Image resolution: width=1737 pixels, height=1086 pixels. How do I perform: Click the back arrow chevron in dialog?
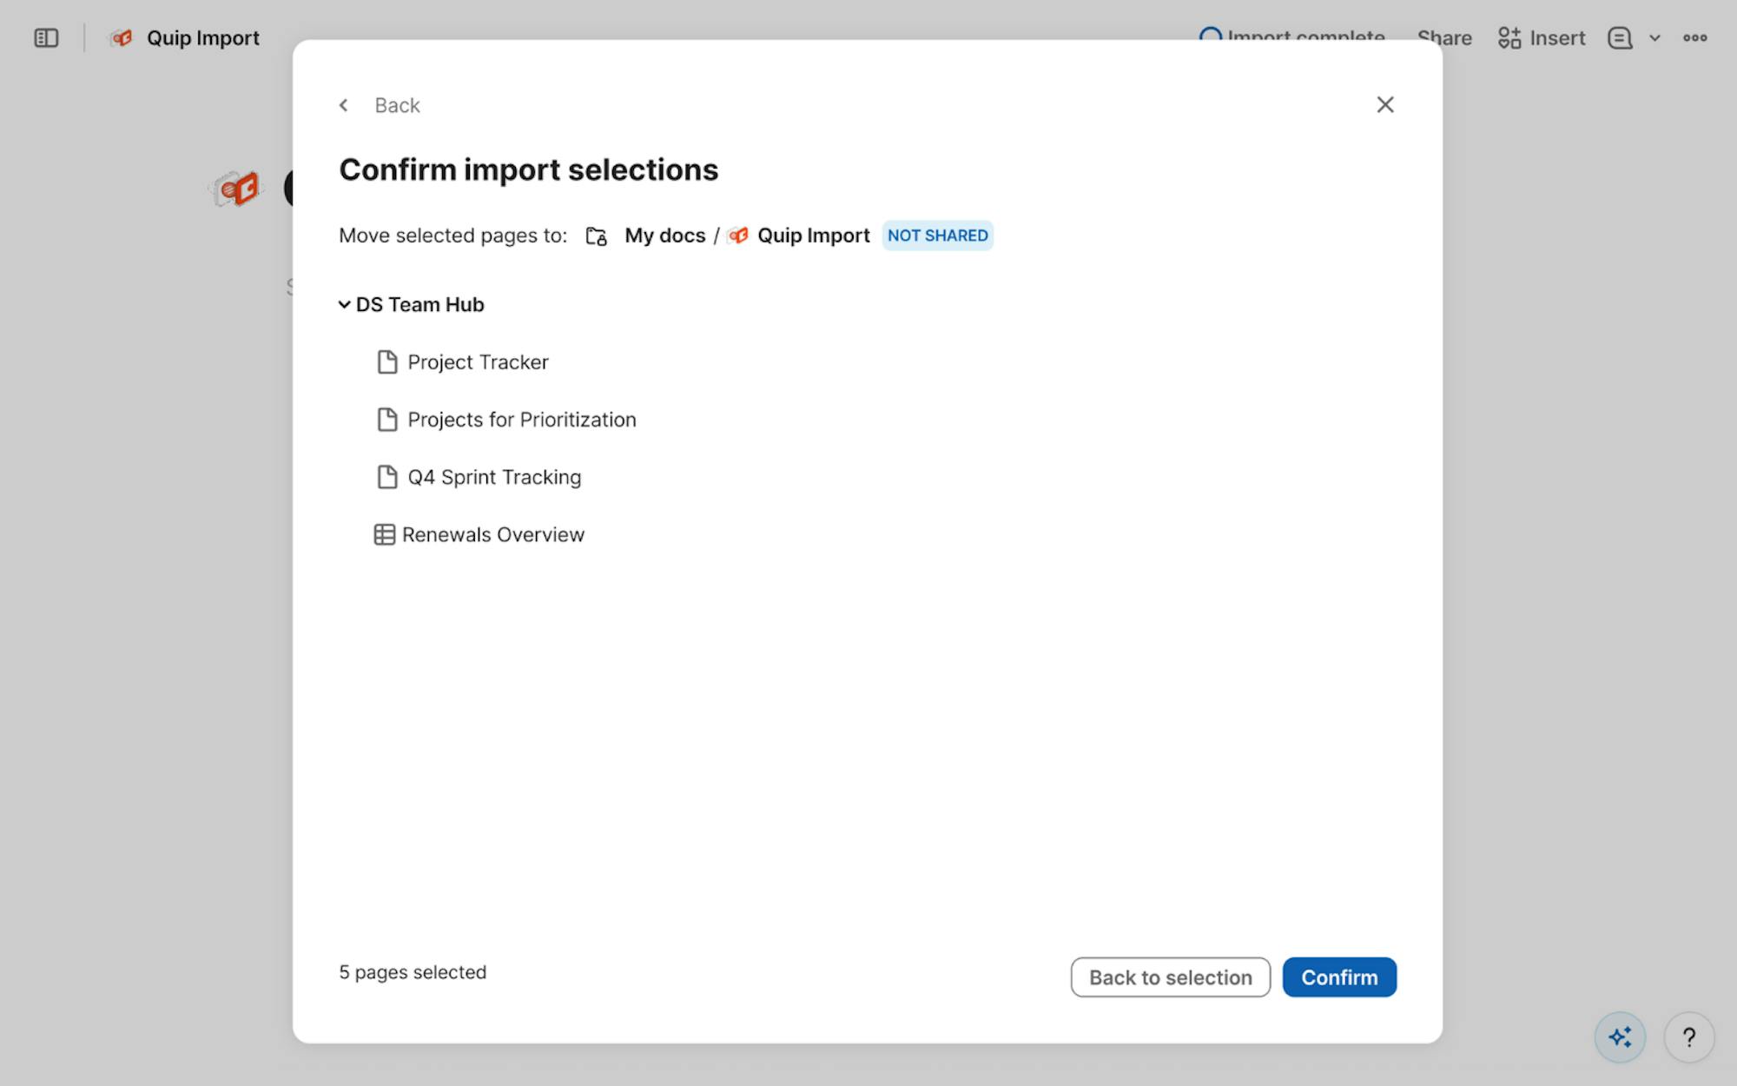pos(344,105)
